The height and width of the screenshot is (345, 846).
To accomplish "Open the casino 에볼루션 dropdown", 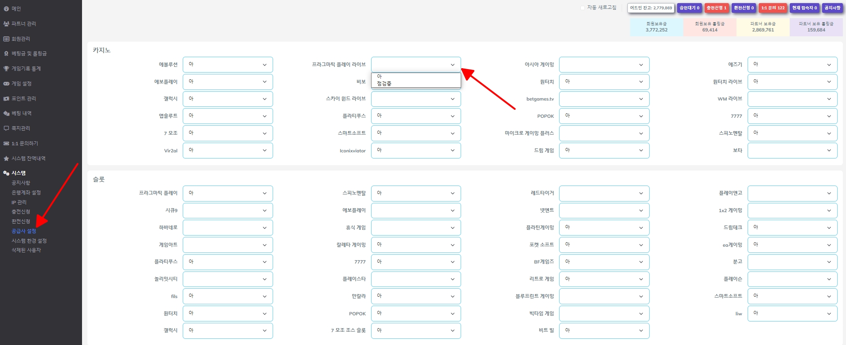I will click(x=227, y=65).
